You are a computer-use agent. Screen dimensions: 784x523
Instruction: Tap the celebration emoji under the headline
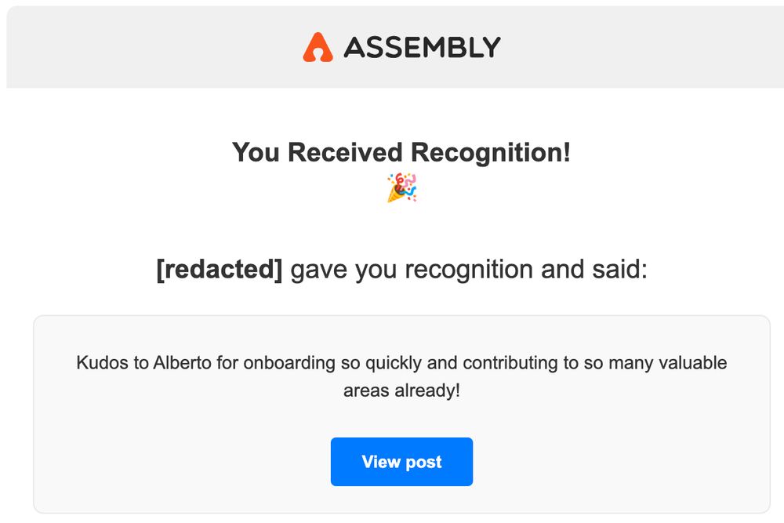coord(401,188)
